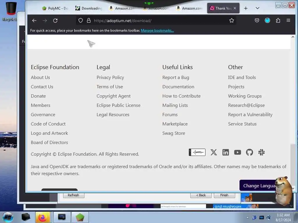Switch to the first Amazon.com tab

pyautogui.click(x=123, y=8)
